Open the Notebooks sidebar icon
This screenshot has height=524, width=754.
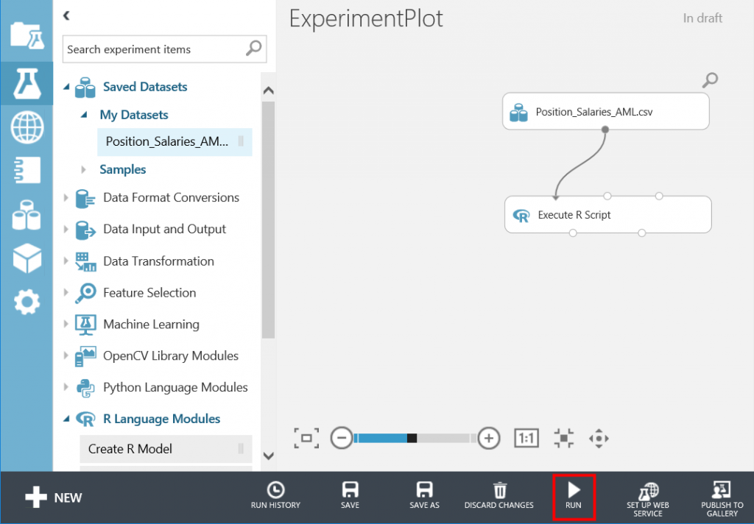point(27,170)
